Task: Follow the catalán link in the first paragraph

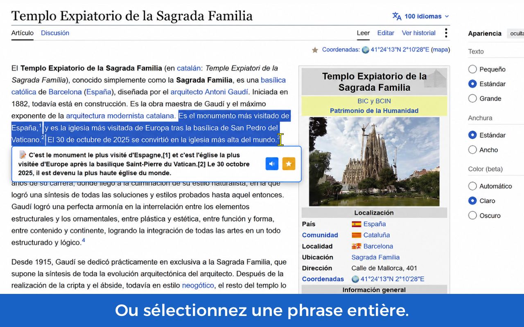Action: (x=189, y=68)
